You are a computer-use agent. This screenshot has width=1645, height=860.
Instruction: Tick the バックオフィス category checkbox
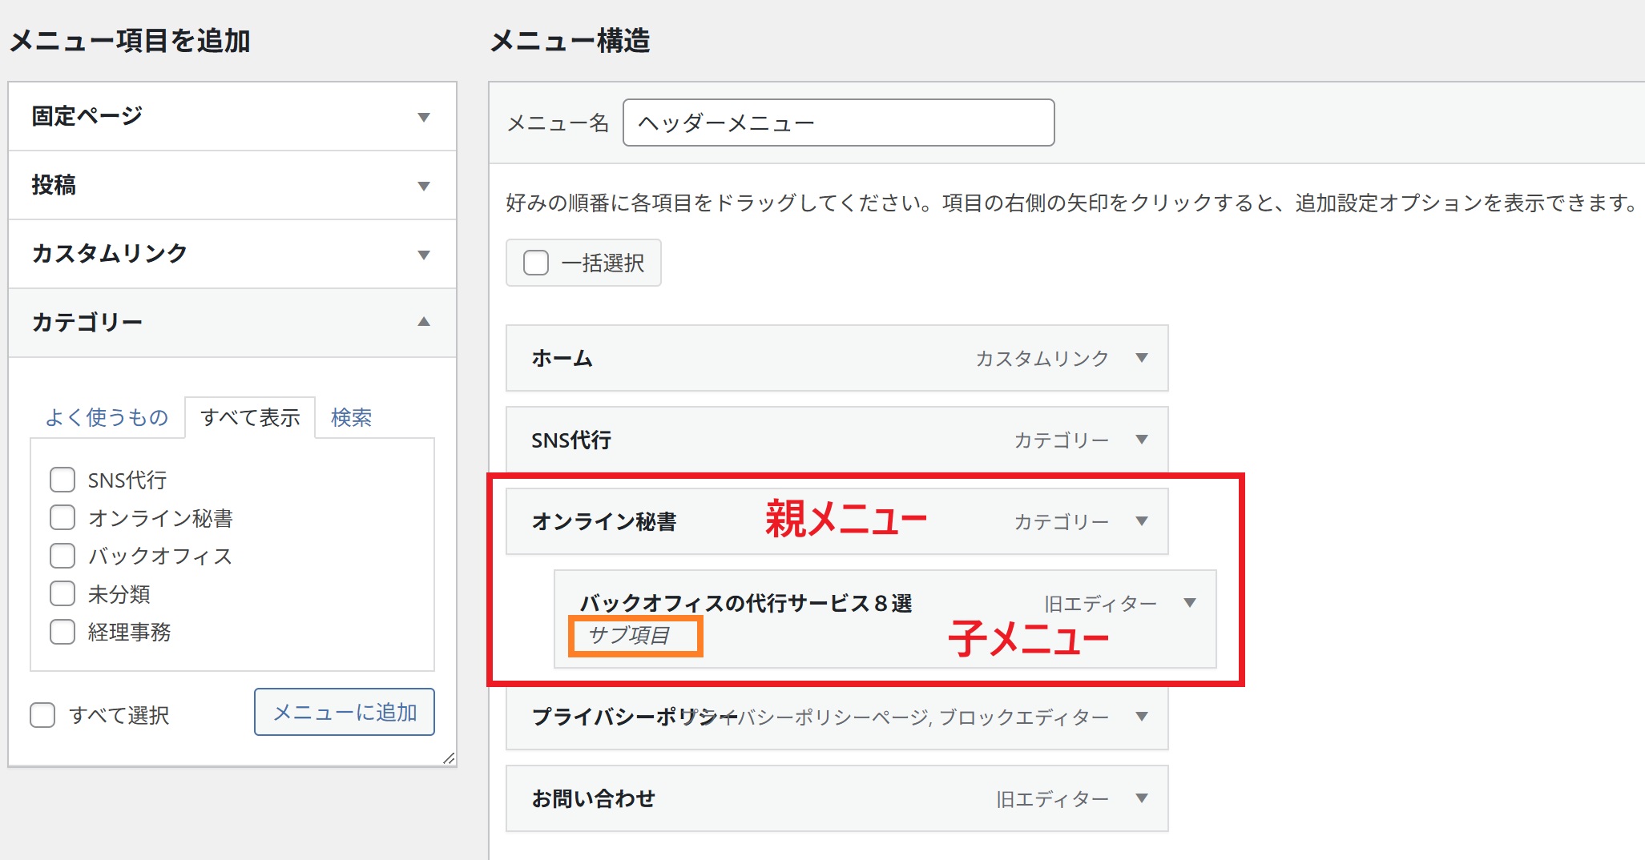pos(62,556)
